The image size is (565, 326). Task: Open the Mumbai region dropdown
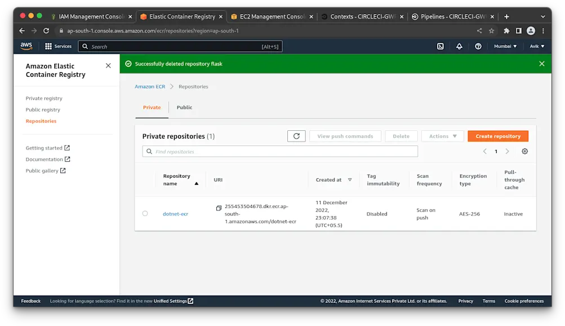click(505, 46)
